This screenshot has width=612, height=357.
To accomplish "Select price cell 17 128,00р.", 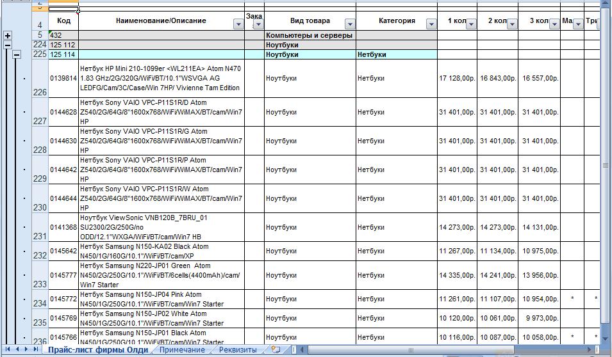I will coord(457,78).
